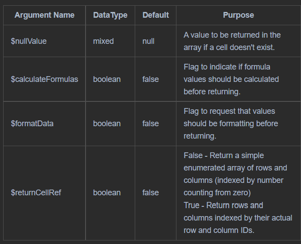Select the $nullValue argument cell
This screenshot has width=301, height=244.
29,41
